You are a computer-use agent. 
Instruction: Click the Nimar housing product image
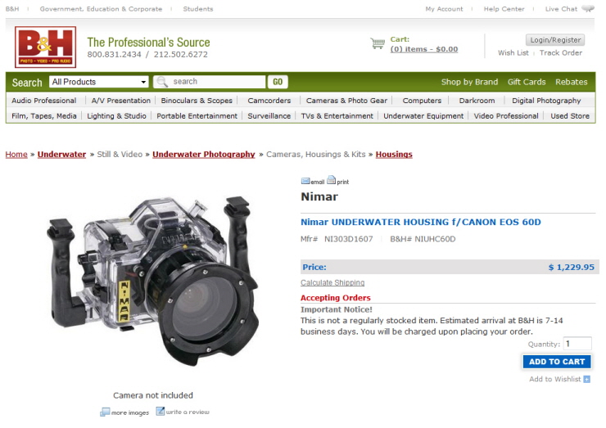click(153, 281)
